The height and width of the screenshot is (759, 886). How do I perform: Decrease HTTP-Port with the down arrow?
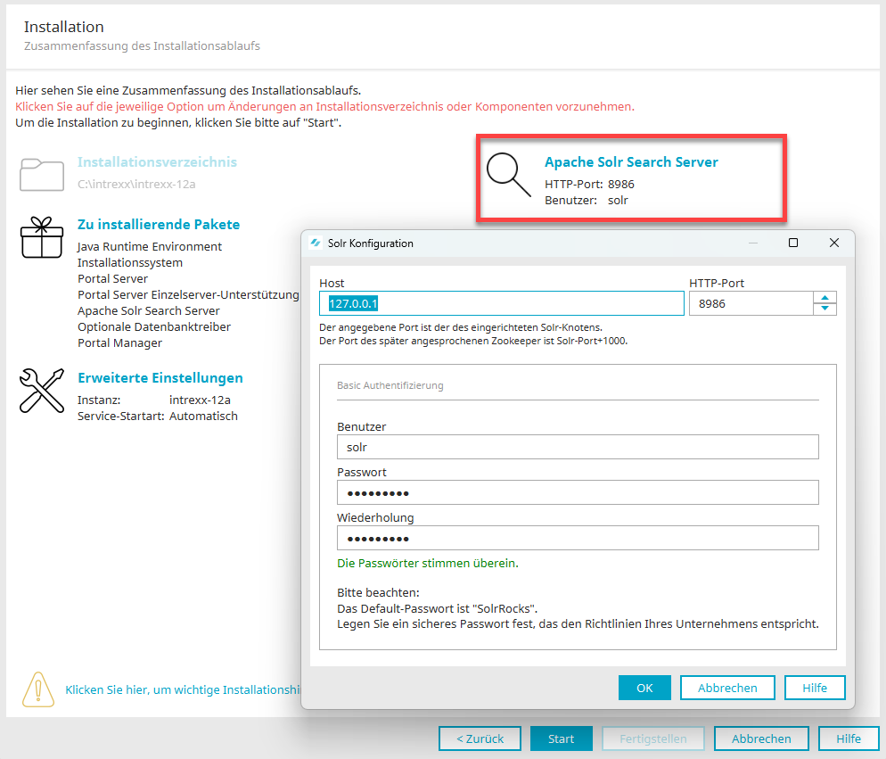click(825, 309)
